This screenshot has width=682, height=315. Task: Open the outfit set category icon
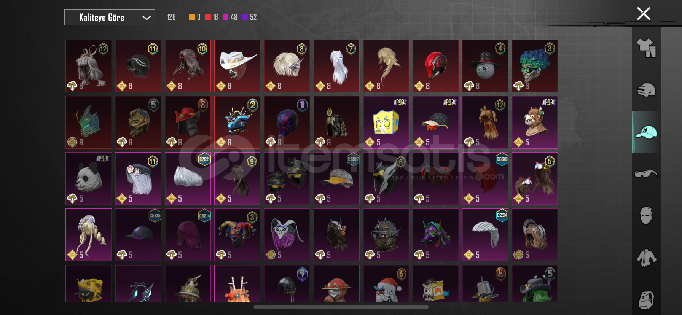point(646,48)
